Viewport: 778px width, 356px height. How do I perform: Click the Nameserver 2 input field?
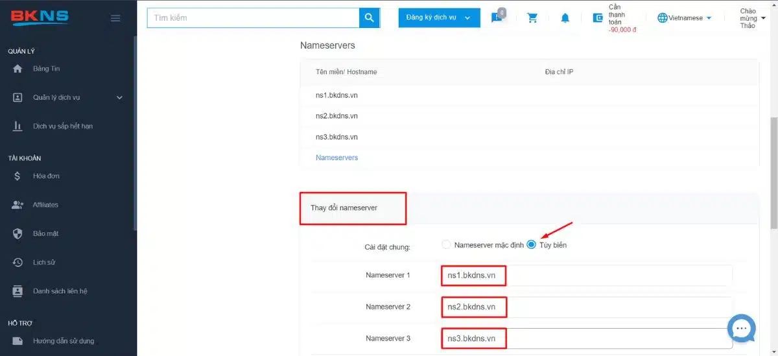tap(587, 307)
